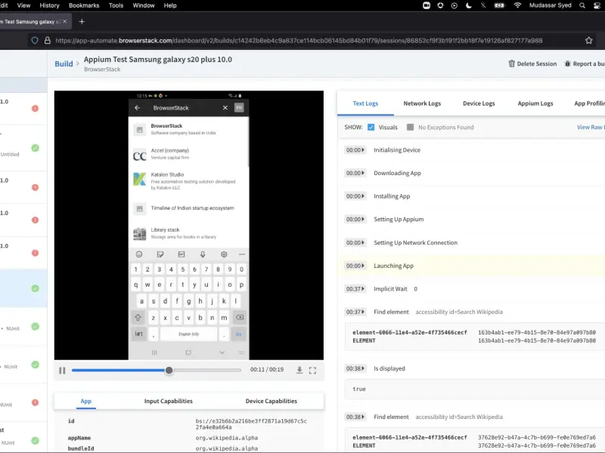Screen dimensions: 605x453
Task: Jump video to Setting Up Appium timestamp
Action: [x=355, y=219]
